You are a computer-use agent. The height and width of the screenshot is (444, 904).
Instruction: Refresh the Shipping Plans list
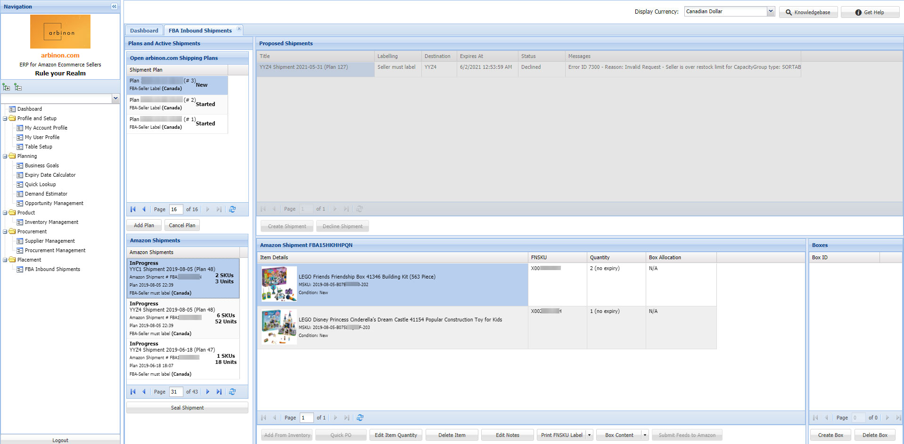pyautogui.click(x=232, y=209)
